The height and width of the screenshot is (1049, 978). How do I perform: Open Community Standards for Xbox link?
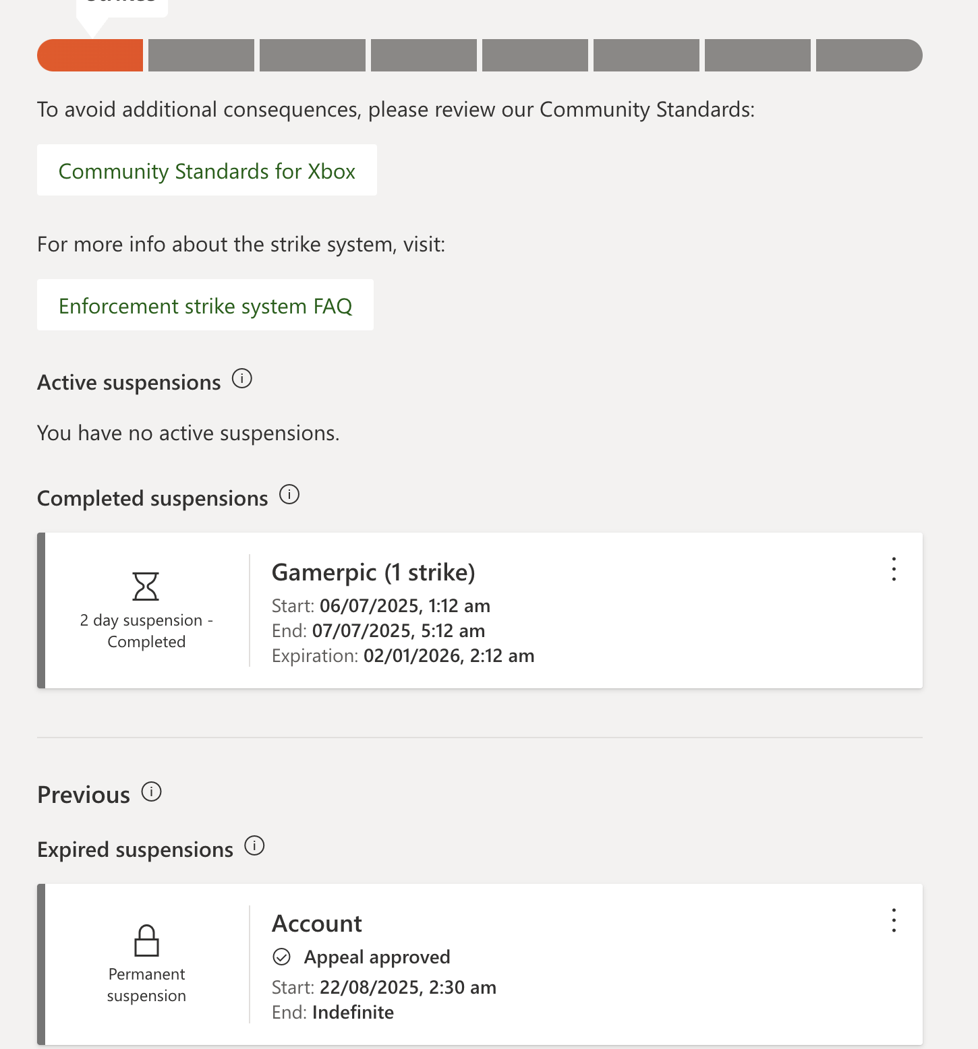tap(206, 170)
